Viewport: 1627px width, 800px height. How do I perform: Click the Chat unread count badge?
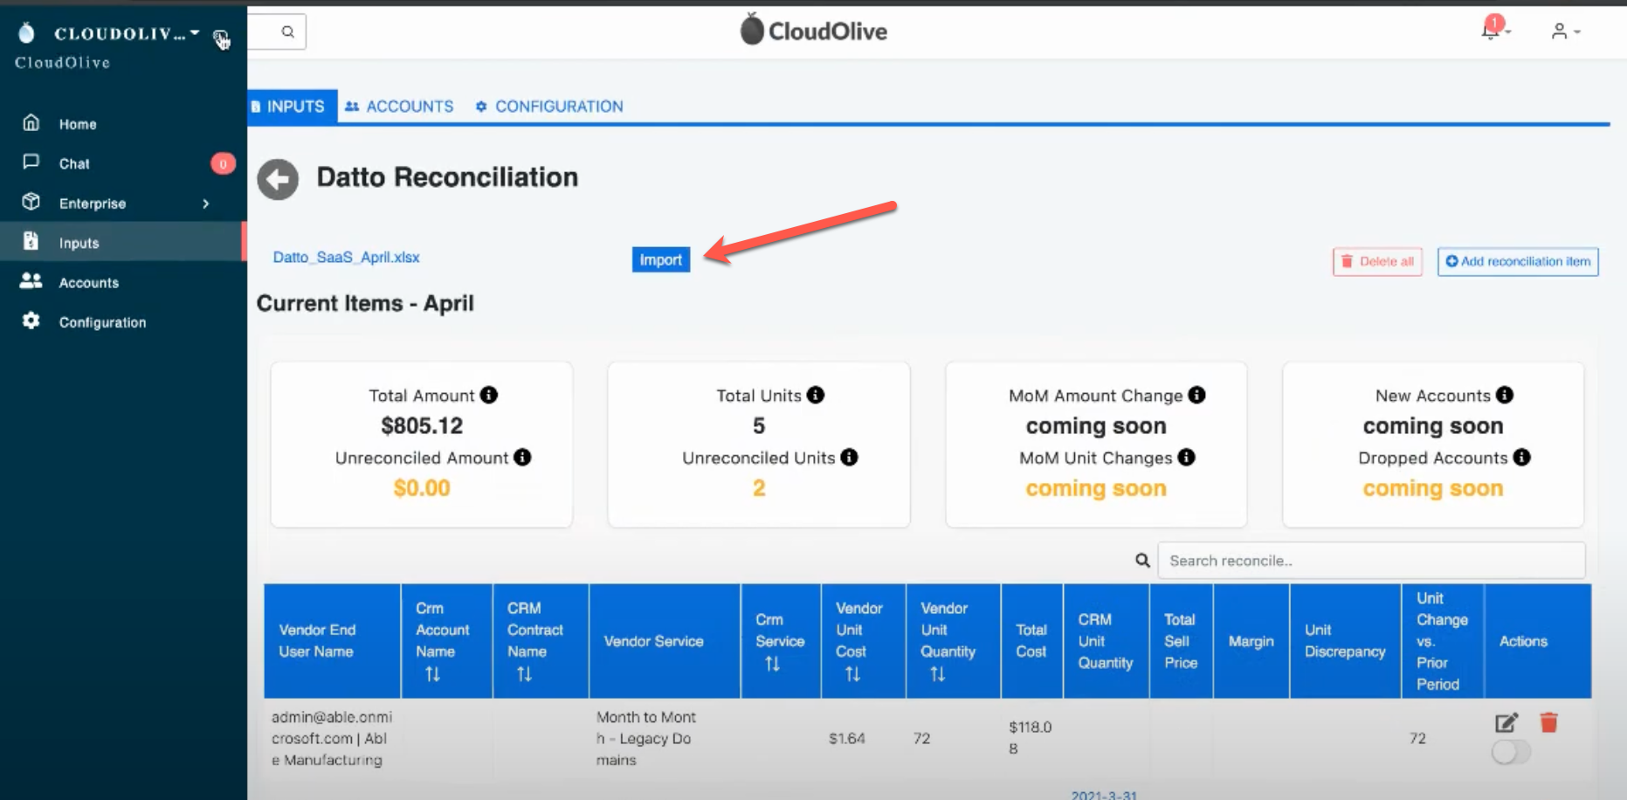223,163
